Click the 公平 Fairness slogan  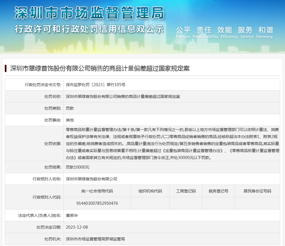coord(183,32)
